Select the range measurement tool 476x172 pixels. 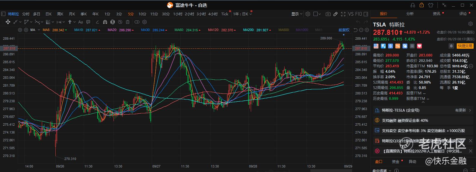pos(59,22)
